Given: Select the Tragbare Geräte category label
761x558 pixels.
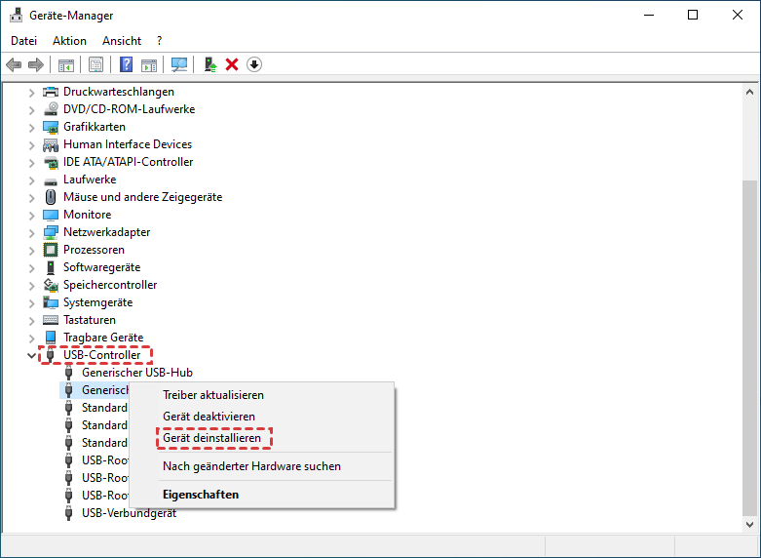Looking at the screenshot, I should pos(103,338).
